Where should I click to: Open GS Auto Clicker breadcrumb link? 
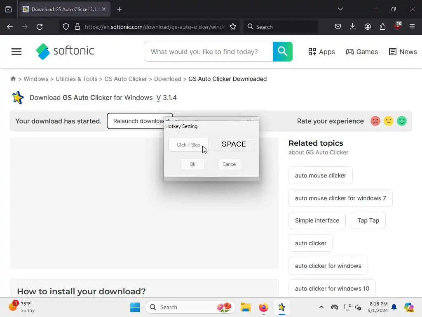[126, 79]
